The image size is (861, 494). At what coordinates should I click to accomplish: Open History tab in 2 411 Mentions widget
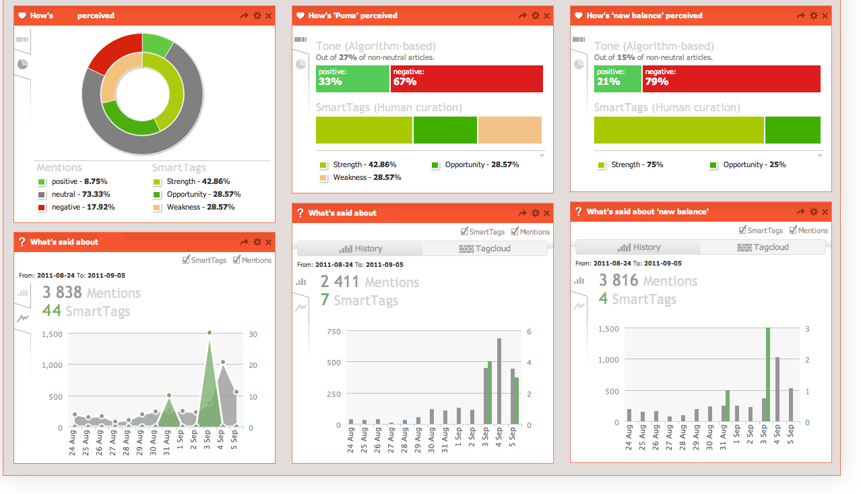click(x=360, y=249)
